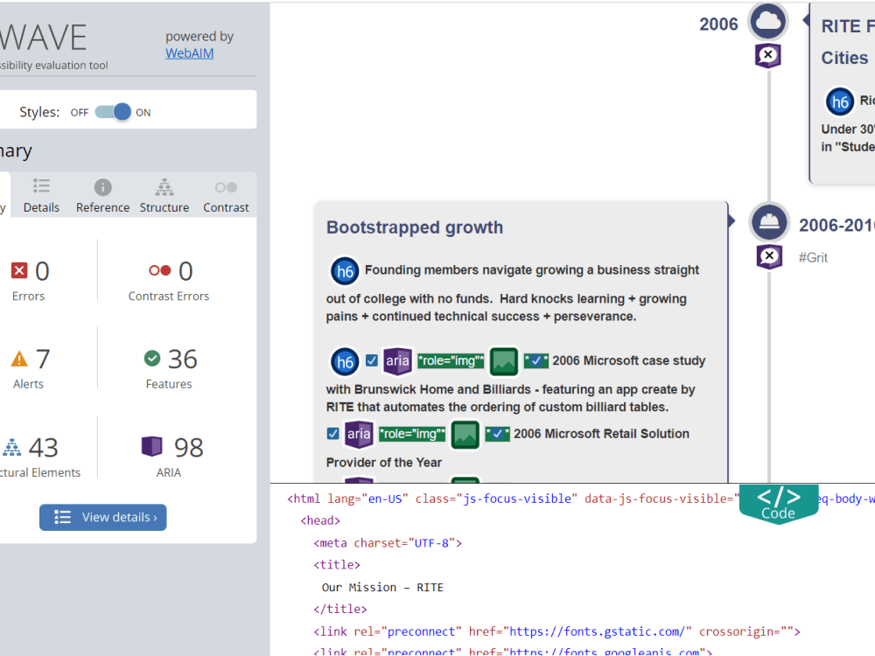Open the WebAIM link
This screenshot has width=875, height=656.
tap(189, 53)
